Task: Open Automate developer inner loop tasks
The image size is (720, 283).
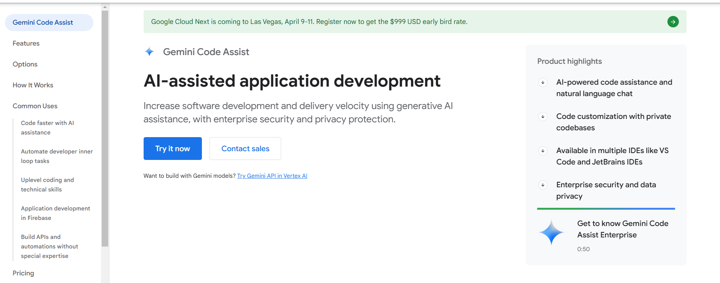Action: (x=57, y=156)
